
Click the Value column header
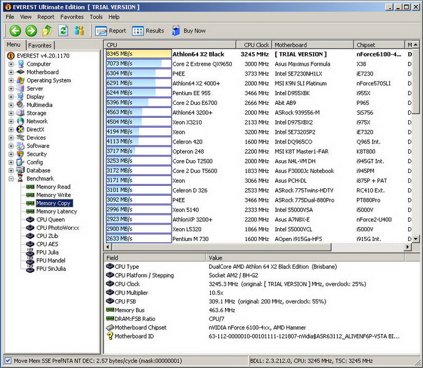click(x=305, y=258)
